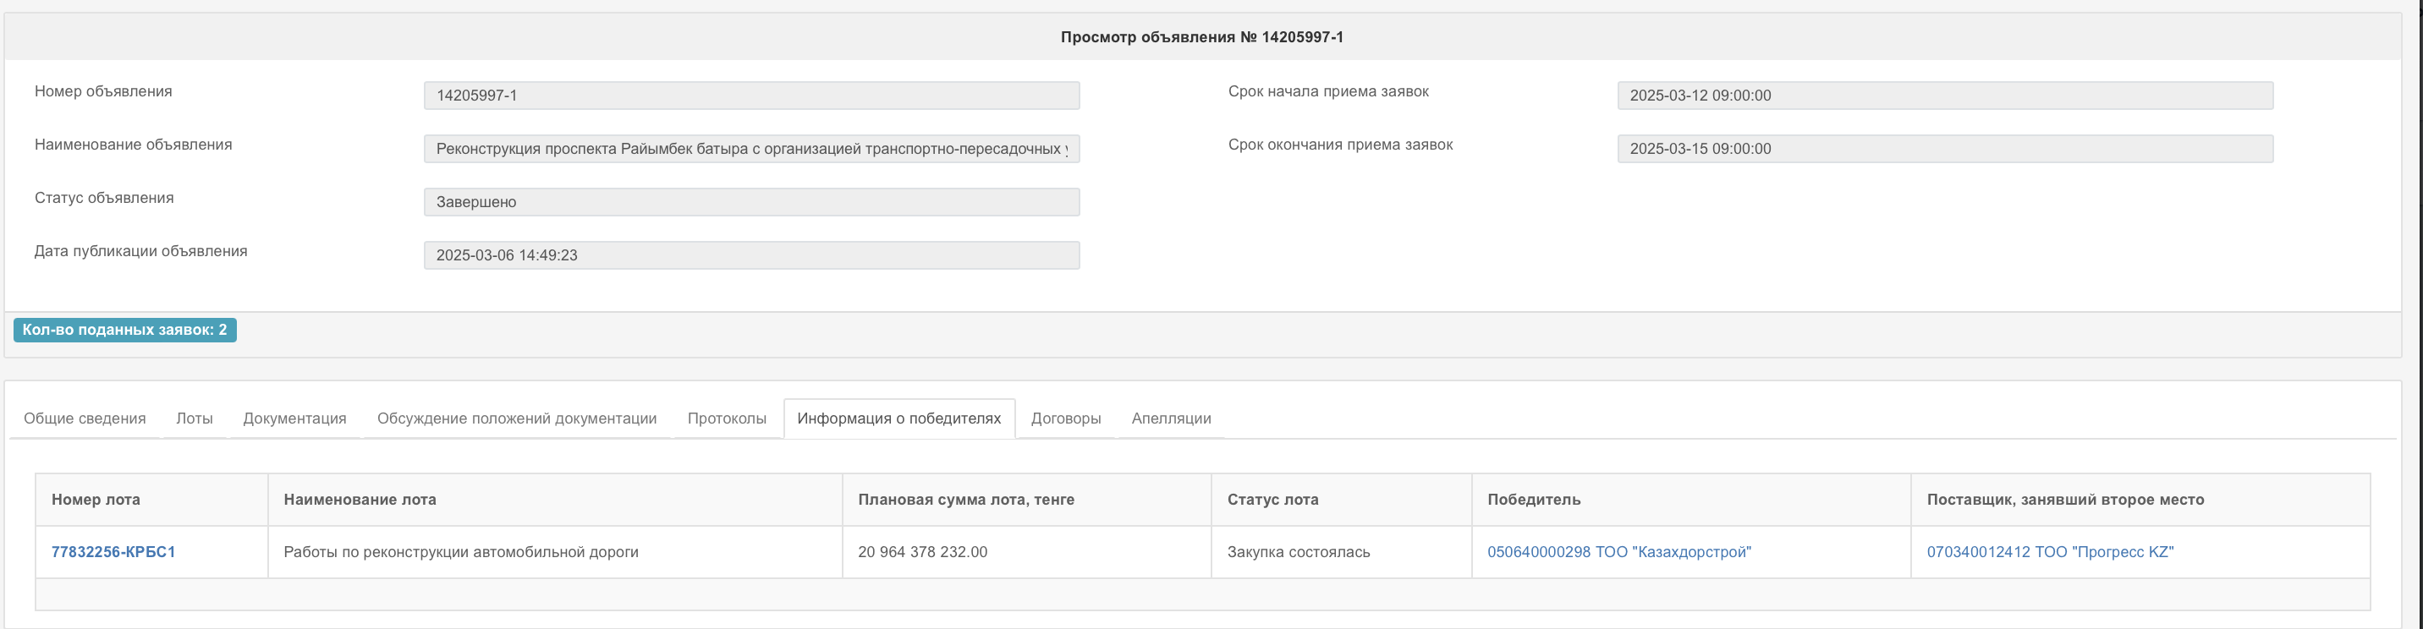Image resolution: width=2423 pixels, height=629 pixels.
Task: Click the title Просмотр объявления № 14205997-1
Action: pos(1202,37)
